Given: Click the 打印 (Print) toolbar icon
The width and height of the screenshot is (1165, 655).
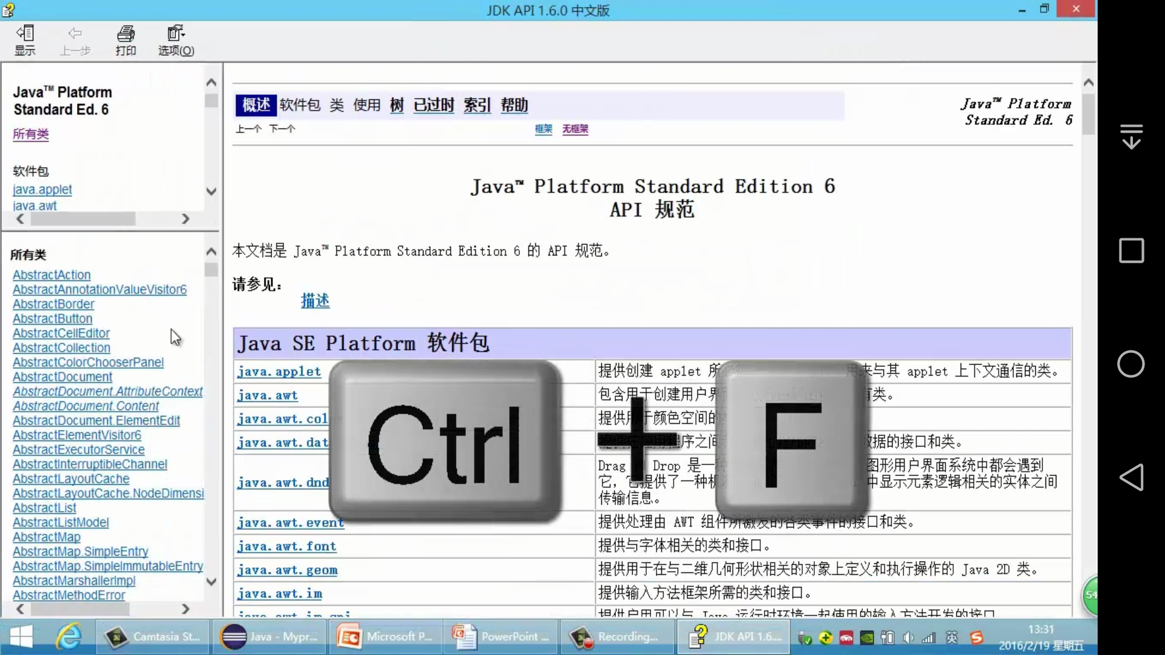Looking at the screenshot, I should (126, 41).
